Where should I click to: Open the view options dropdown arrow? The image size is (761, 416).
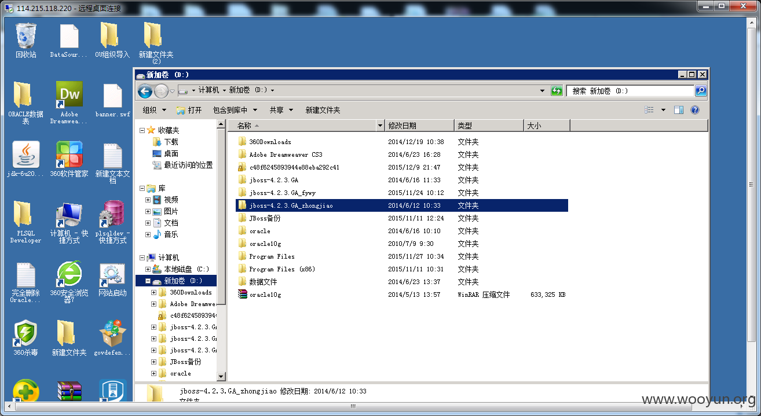coord(663,110)
